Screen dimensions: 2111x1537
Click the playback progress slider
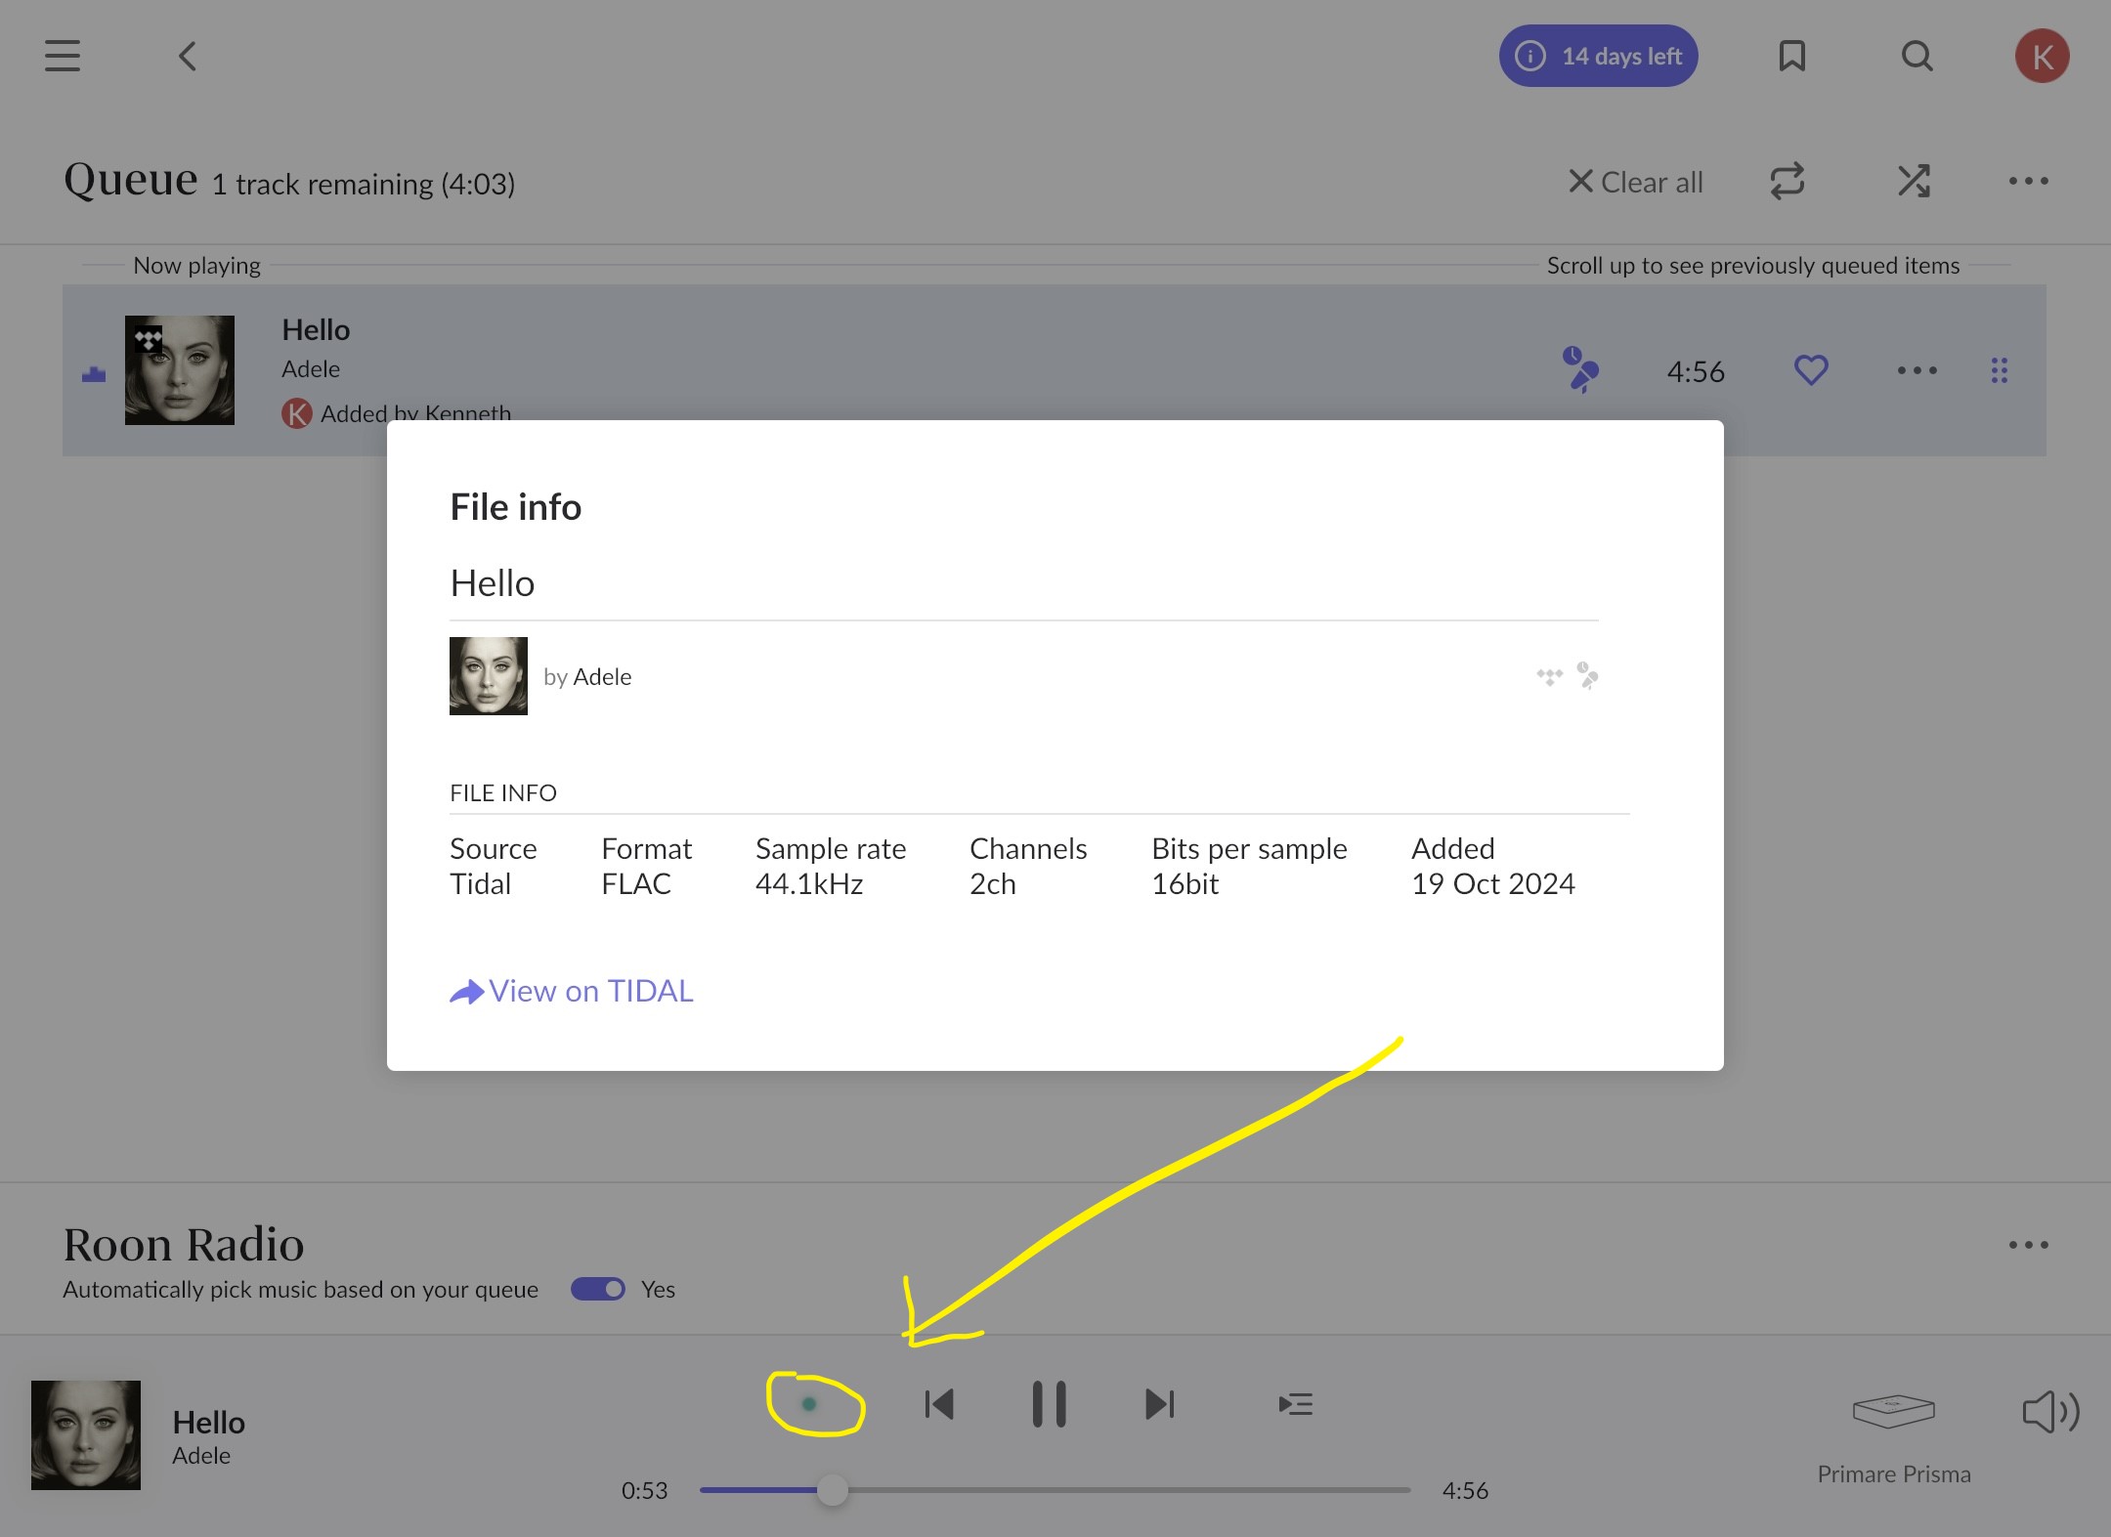pyautogui.click(x=832, y=1489)
